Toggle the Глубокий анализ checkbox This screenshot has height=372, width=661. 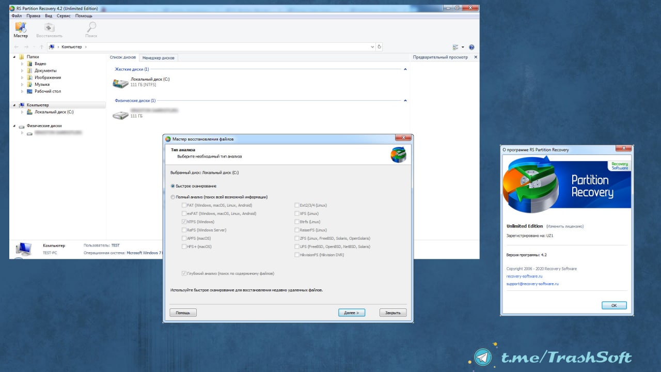[184, 273]
